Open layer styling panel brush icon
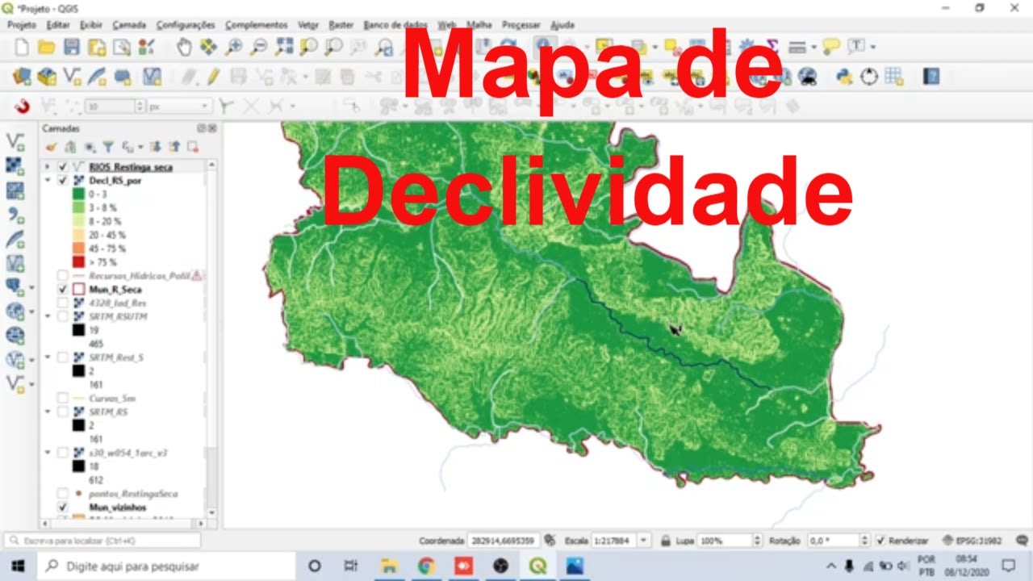Image resolution: width=1033 pixels, height=581 pixels. click(52, 147)
